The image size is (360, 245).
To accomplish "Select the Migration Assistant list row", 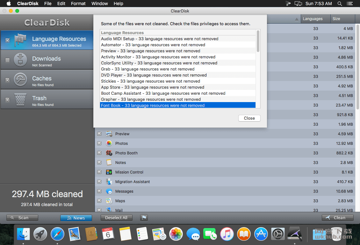I will pos(225,182).
